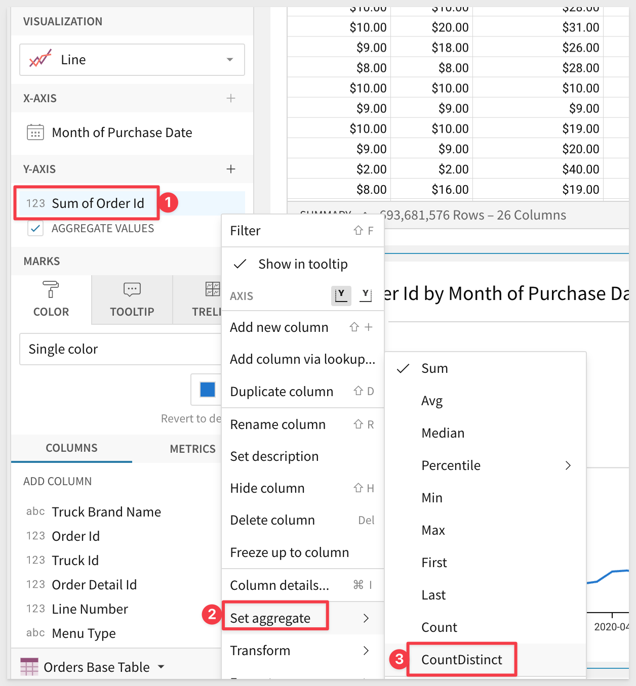636x686 pixels.
Task: Choose CountDistinct from aggregate list
Action: point(461,660)
